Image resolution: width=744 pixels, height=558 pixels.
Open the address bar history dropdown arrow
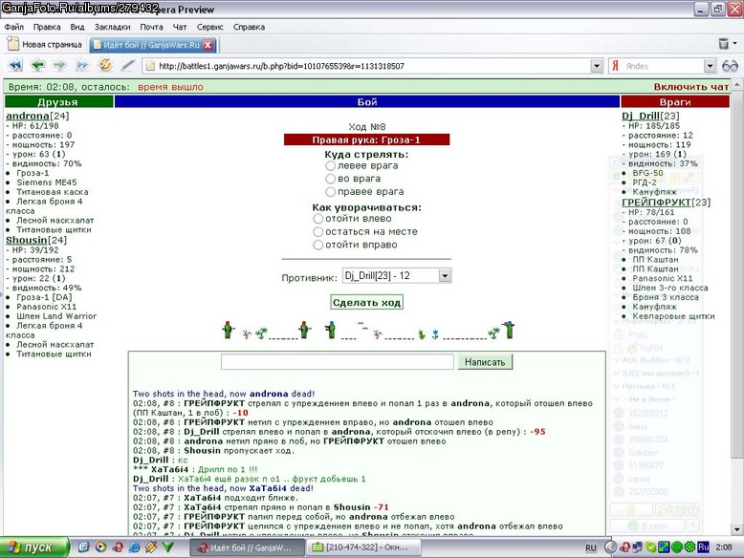click(x=597, y=66)
